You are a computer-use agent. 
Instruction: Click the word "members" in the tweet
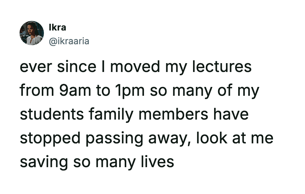click(x=170, y=114)
